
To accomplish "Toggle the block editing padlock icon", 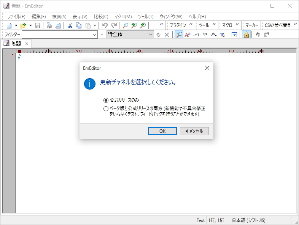I will 247,35.
